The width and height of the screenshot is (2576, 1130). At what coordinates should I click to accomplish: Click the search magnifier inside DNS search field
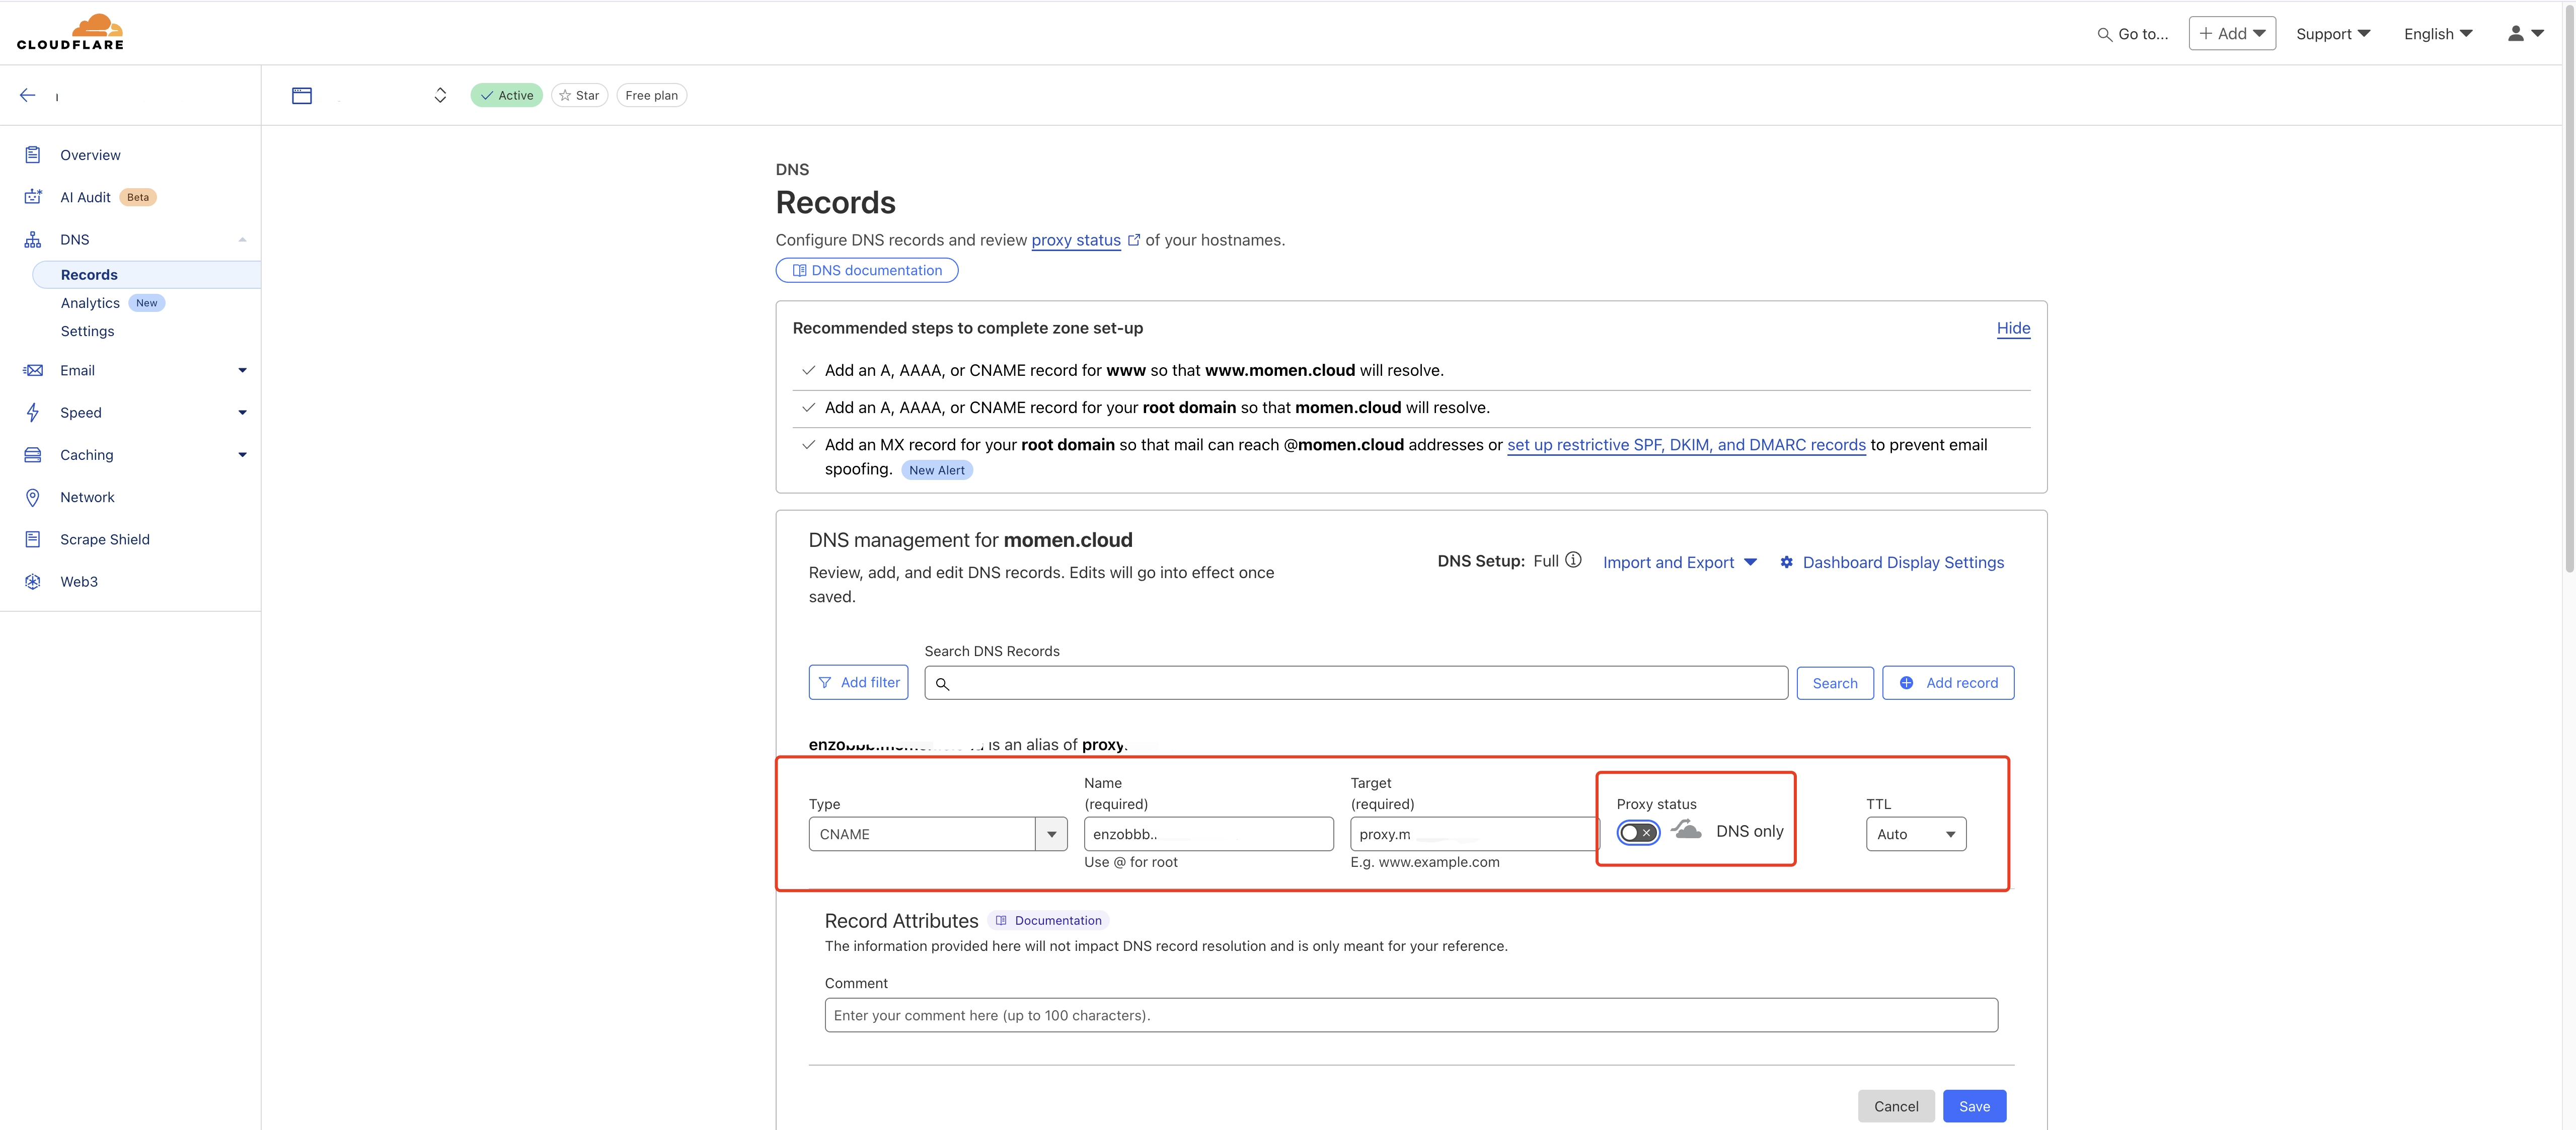[x=942, y=684]
